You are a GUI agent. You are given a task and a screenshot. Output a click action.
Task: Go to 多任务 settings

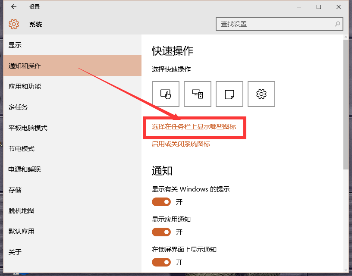[72, 107]
